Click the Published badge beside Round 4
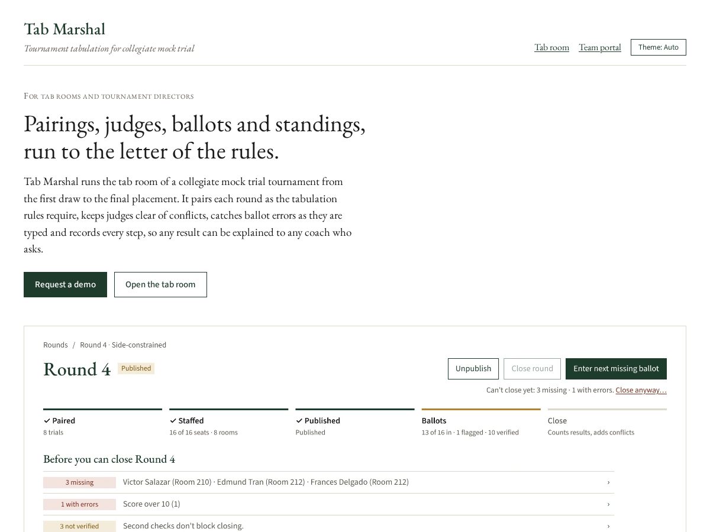This screenshot has height=532, width=710. (x=136, y=368)
